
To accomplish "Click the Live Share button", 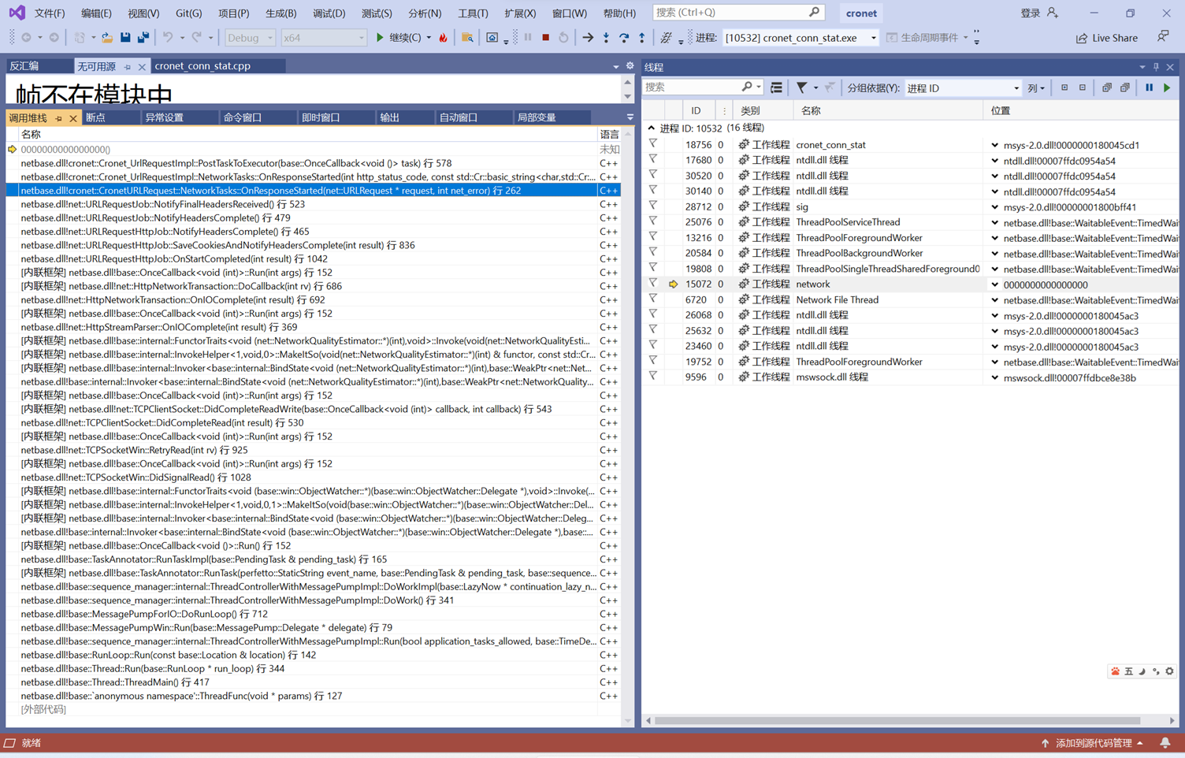I will (x=1107, y=38).
